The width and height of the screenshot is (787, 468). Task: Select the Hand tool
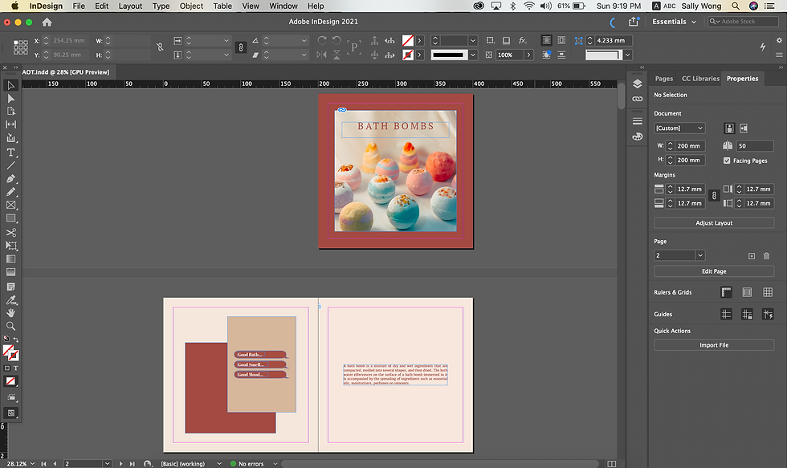click(11, 313)
